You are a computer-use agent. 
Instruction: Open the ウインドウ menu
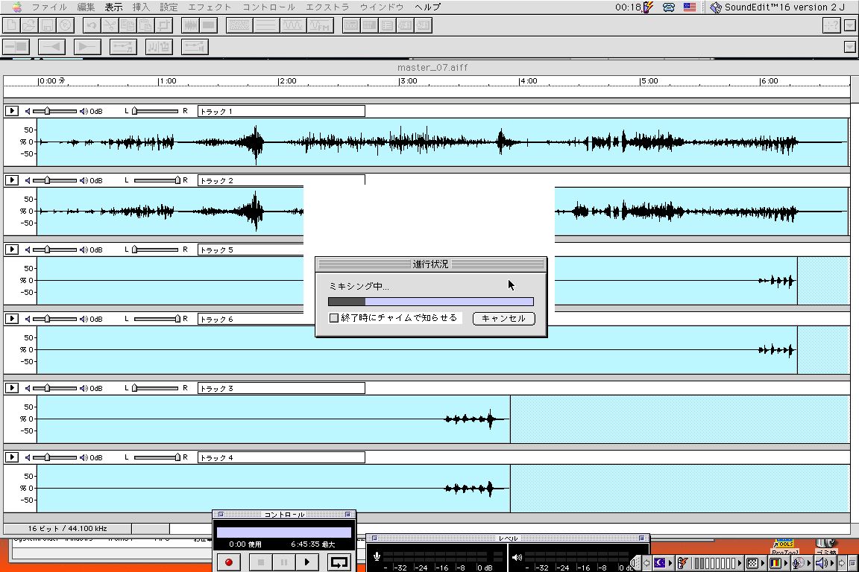[382, 7]
